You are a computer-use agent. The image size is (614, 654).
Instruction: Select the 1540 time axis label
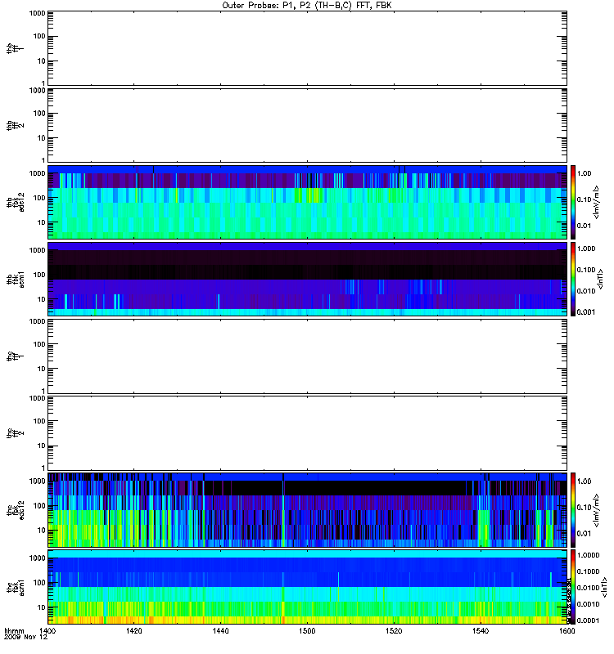tap(481, 630)
